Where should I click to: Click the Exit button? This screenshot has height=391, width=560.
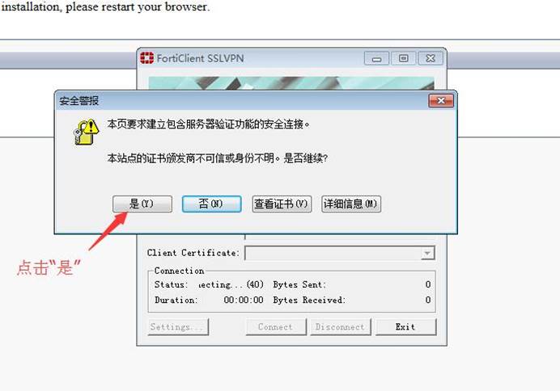point(405,327)
